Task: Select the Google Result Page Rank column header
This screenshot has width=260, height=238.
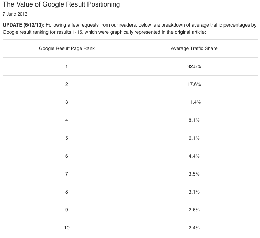Action: [x=67, y=48]
